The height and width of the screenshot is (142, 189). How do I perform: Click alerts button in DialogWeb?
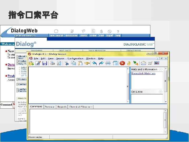[x=83, y=35]
